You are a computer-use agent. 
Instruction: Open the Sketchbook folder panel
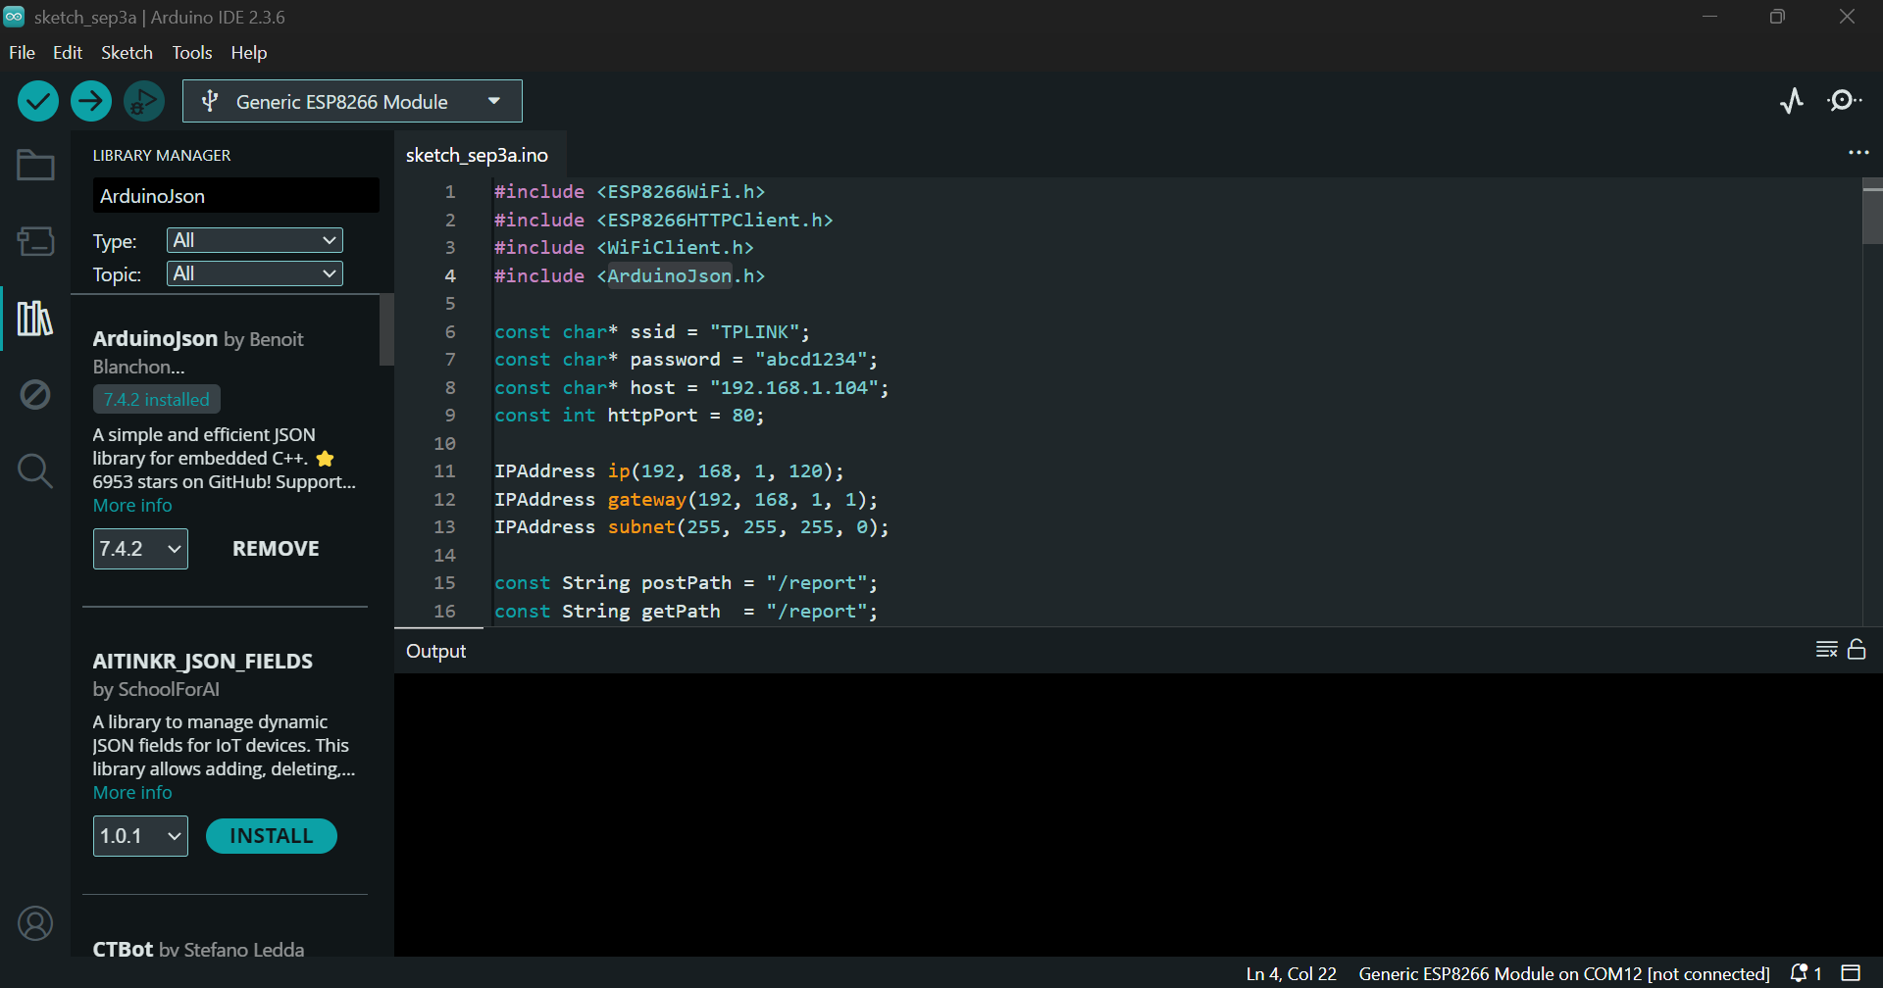point(35,166)
